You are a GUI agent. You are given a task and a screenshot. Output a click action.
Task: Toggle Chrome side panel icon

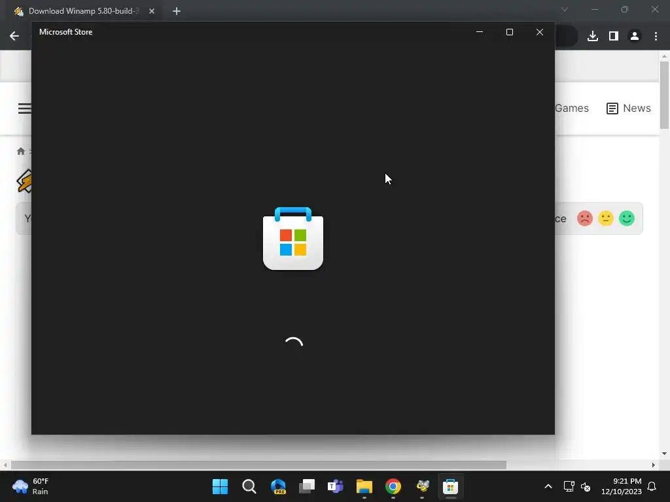[614, 36]
